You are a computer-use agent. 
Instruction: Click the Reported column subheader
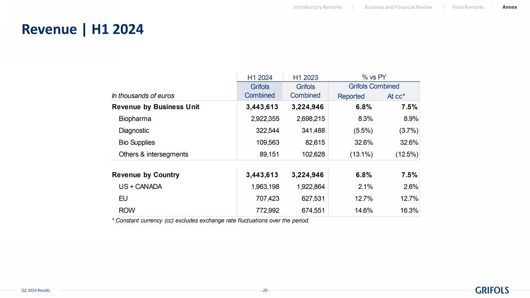[351, 96]
